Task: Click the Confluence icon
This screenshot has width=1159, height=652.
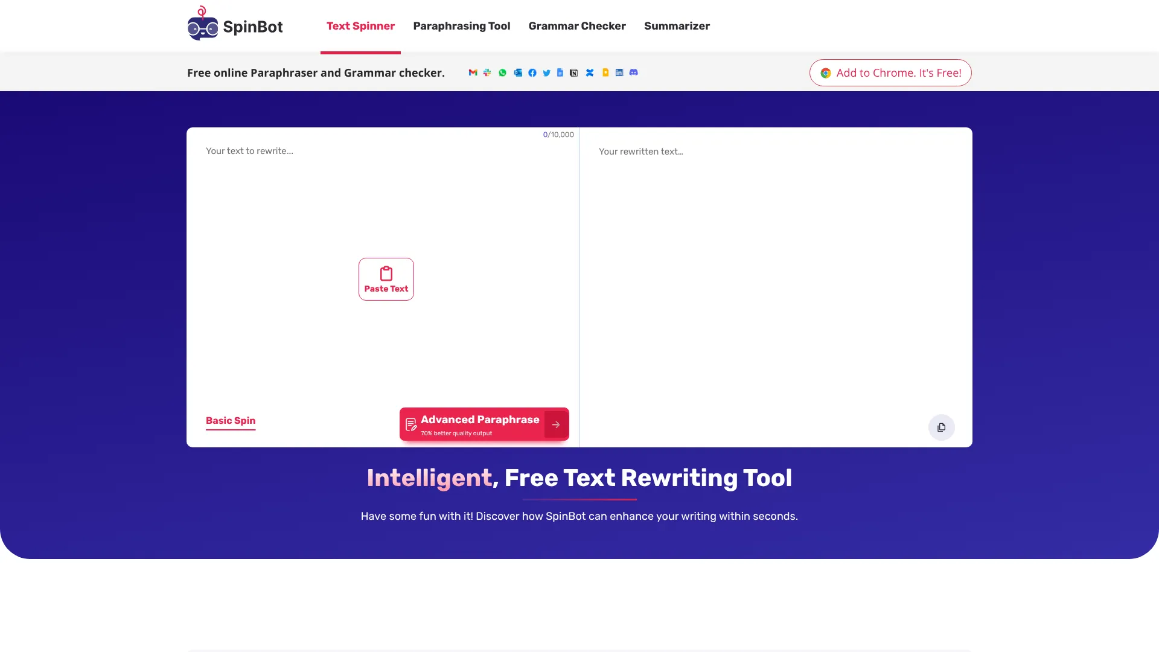Action: pos(590,72)
